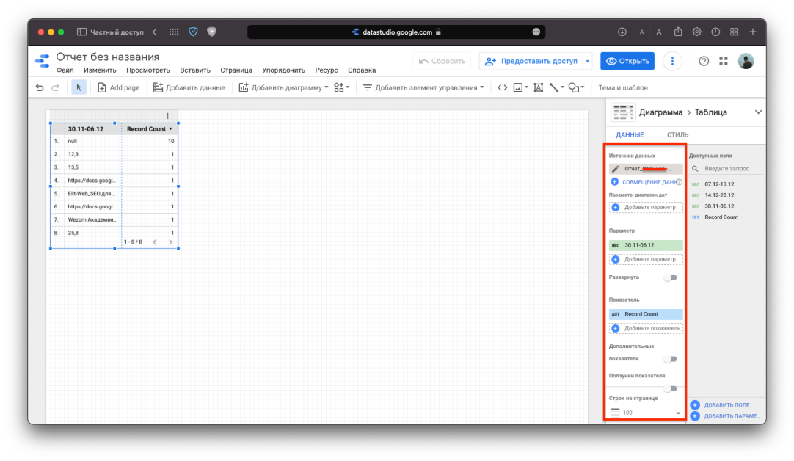Open the table's three-dot options menu

point(167,116)
